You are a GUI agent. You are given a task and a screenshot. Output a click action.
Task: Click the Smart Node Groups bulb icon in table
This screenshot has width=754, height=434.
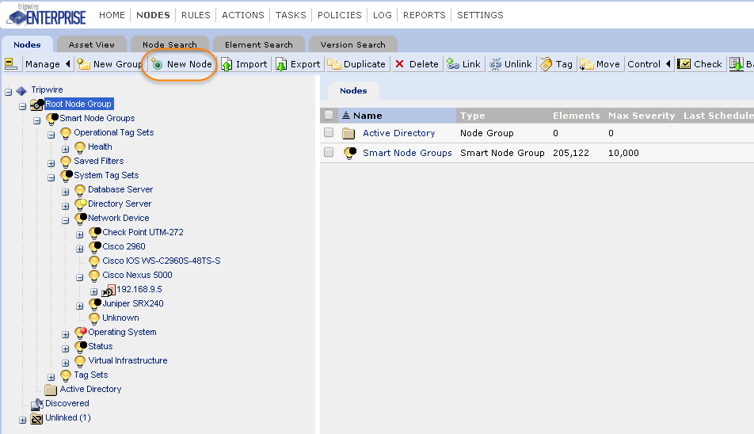[349, 153]
